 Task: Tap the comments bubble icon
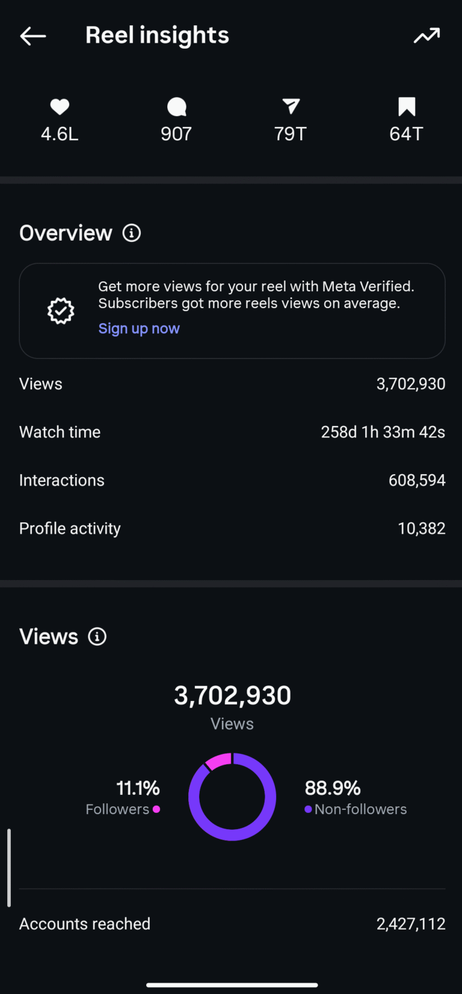176,107
